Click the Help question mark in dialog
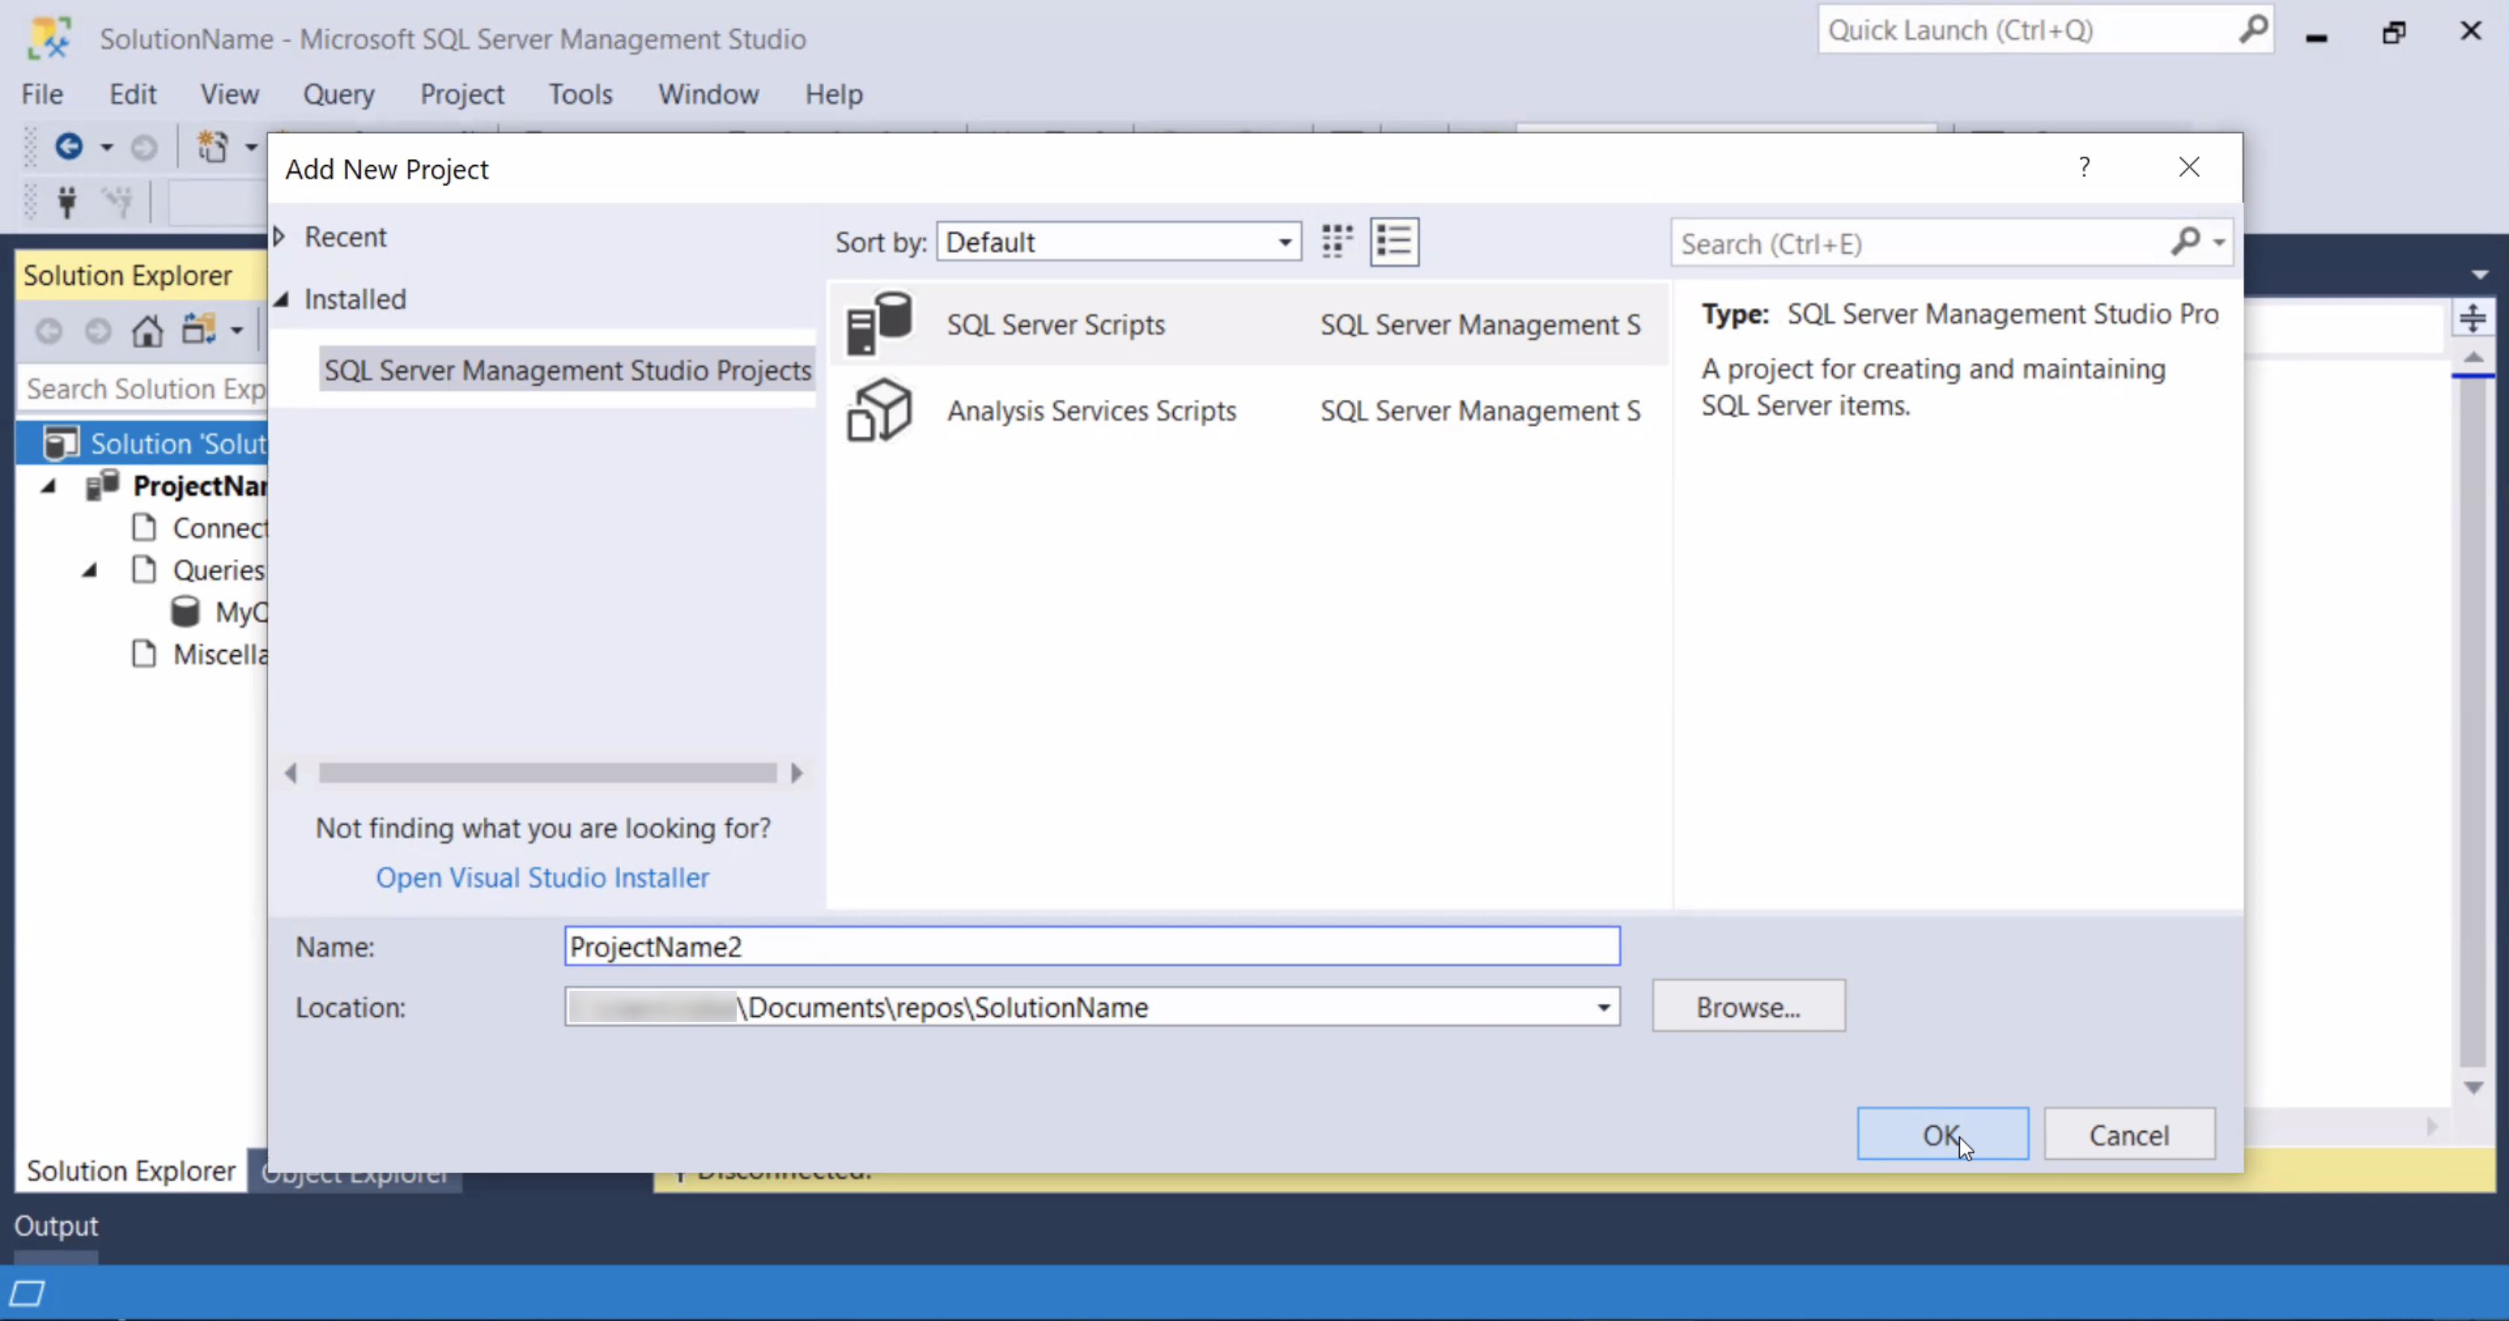The width and height of the screenshot is (2509, 1321). click(x=2083, y=167)
